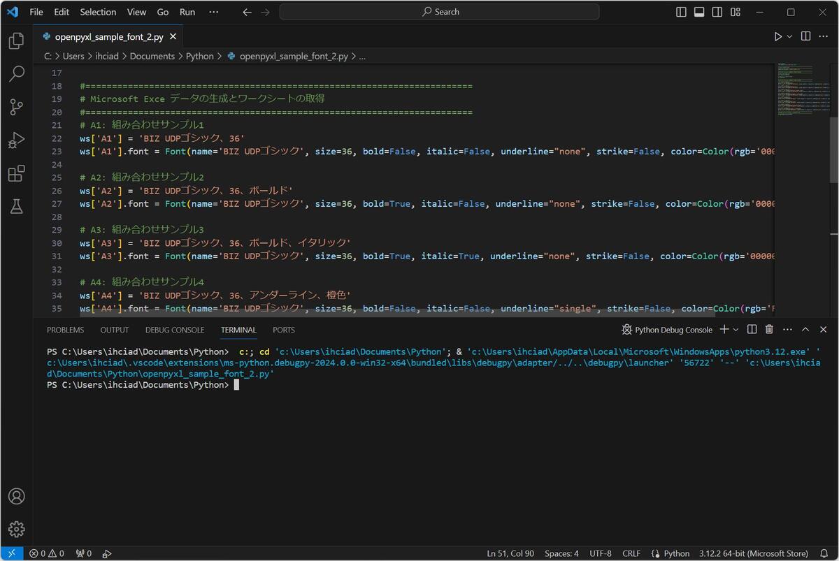Switch to the PROBLEMS panel tab
The height and width of the screenshot is (561, 839).
point(65,330)
